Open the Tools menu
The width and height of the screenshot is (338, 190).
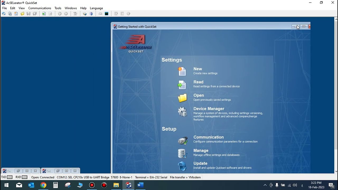tap(58, 8)
